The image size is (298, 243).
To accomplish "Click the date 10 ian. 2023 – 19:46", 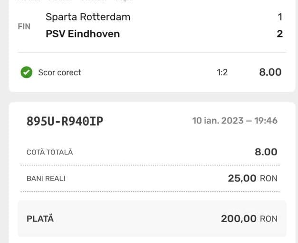I will pyautogui.click(x=235, y=121).
